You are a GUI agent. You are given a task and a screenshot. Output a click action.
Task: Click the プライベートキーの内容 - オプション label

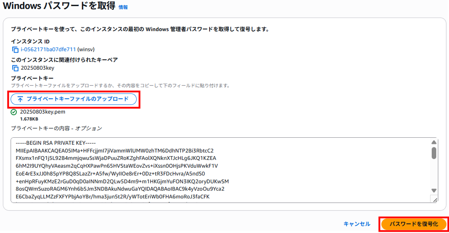(x=56, y=129)
